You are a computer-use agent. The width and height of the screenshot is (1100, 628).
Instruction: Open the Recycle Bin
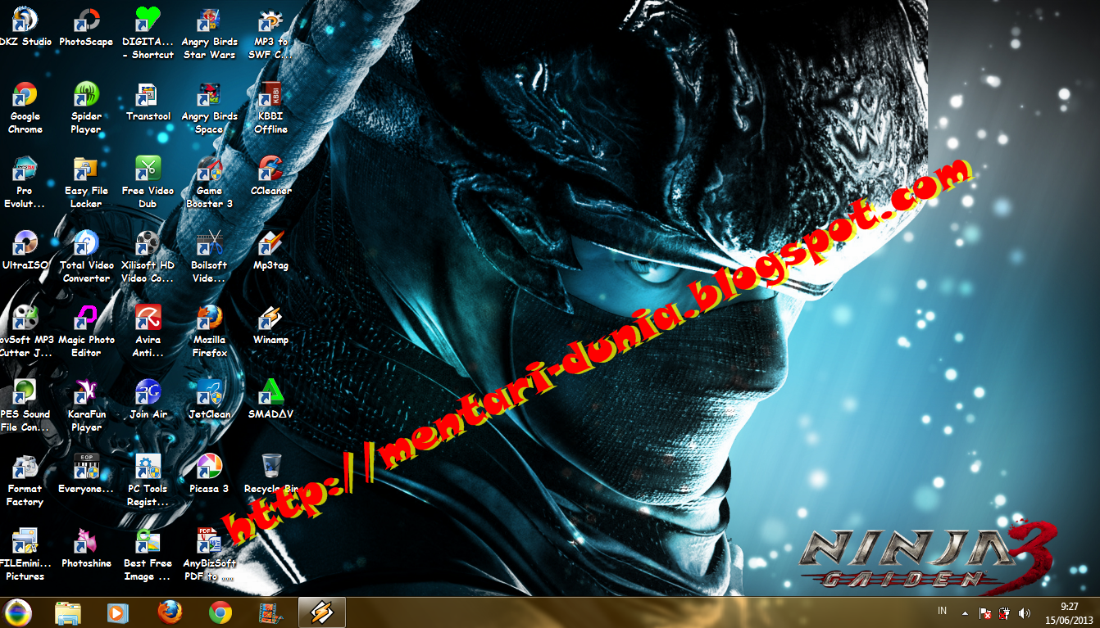pyautogui.click(x=270, y=465)
